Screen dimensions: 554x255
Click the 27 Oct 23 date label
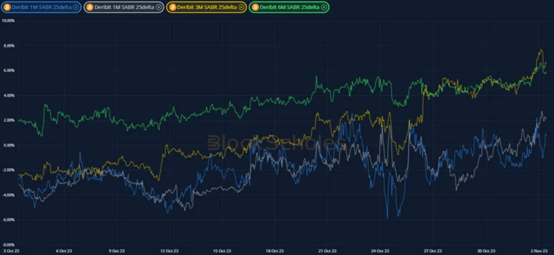pyautogui.click(x=433, y=251)
